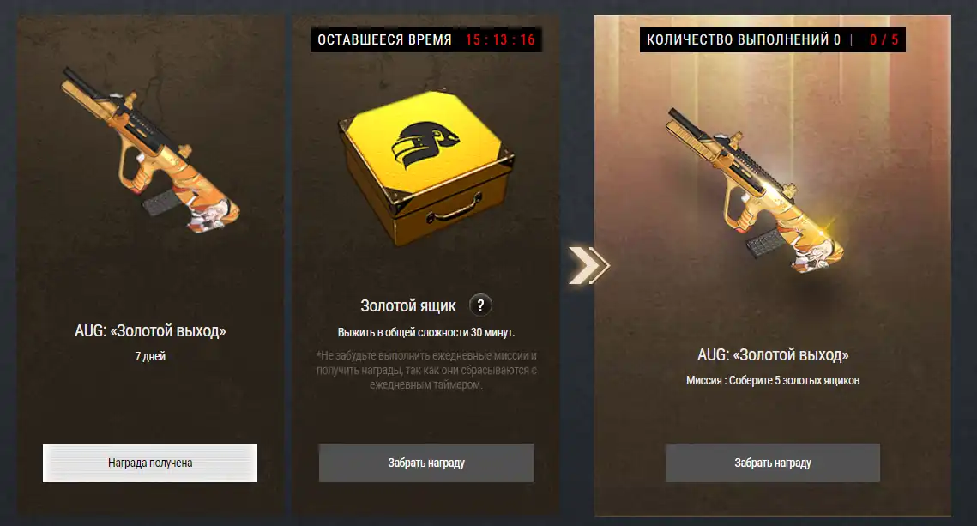Click the 'Золотой ящик' title
Screen dimensions: 977x526
(408, 306)
